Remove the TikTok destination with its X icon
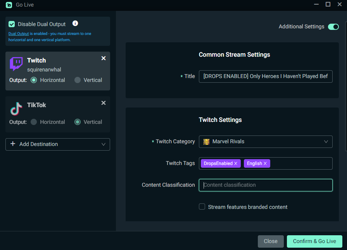This screenshot has height=250, width=347. pos(103,103)
